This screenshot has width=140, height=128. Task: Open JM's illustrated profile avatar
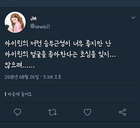pyautogui.click(x=15, y=22)
